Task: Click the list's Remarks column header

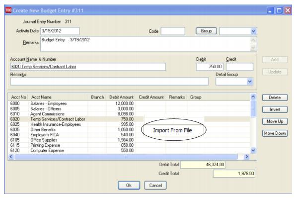Action: coord(177,97)
